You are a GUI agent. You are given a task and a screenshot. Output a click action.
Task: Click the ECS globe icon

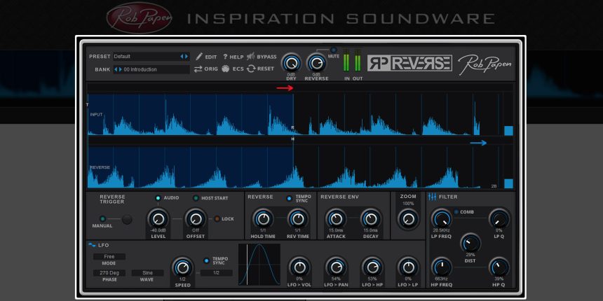pos(226,69)
